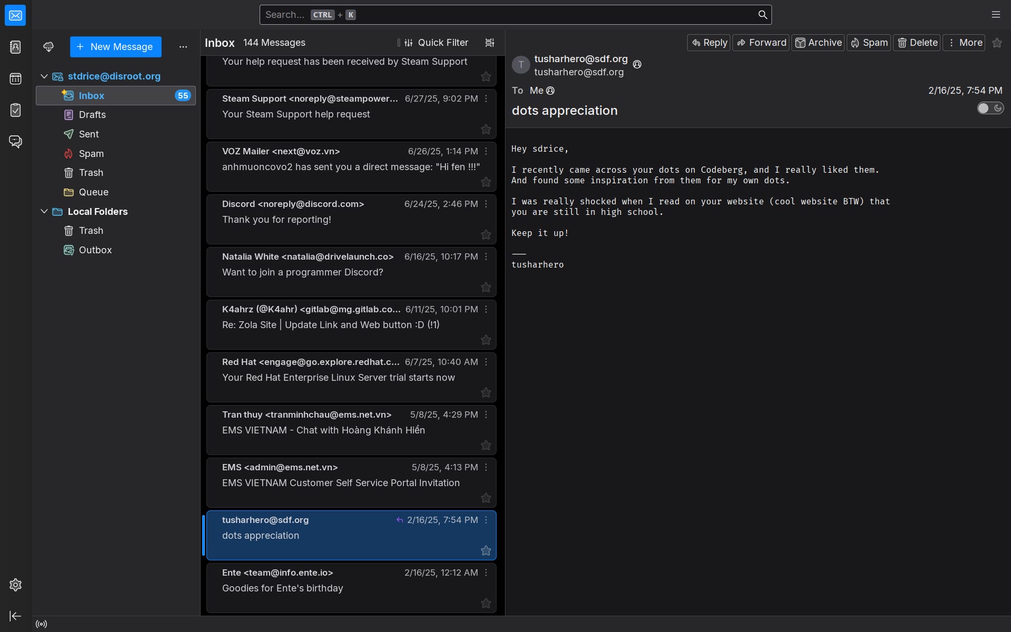Toggle dark mode switch for message
The width and height of the screenshot is (1011, 632).
[x=990, y=108]
